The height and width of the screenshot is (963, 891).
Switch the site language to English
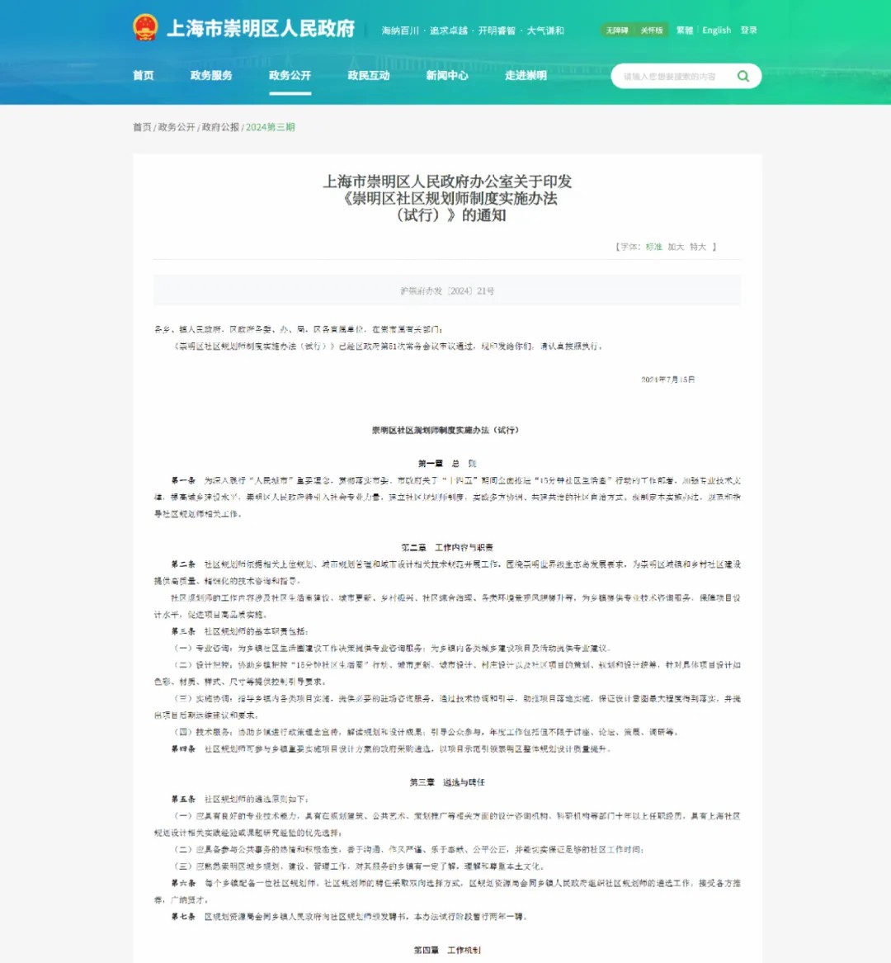pyautogui.click(x=717, y=30)
